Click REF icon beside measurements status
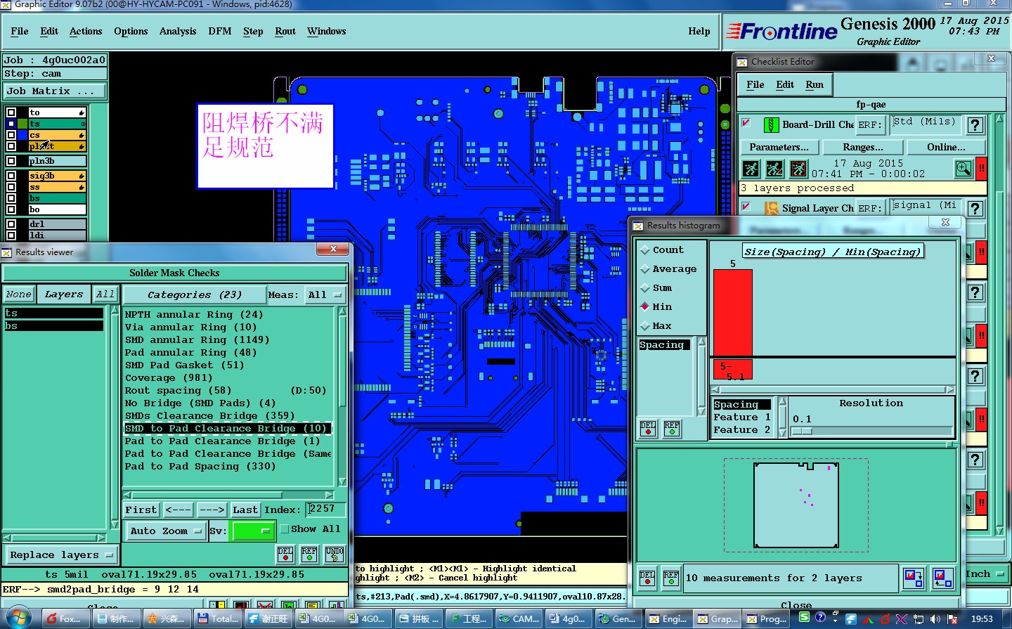 point(671,578)
